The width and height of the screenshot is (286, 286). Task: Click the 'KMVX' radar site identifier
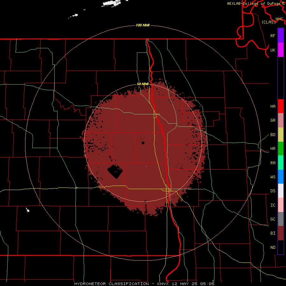[x=163, y=284]
